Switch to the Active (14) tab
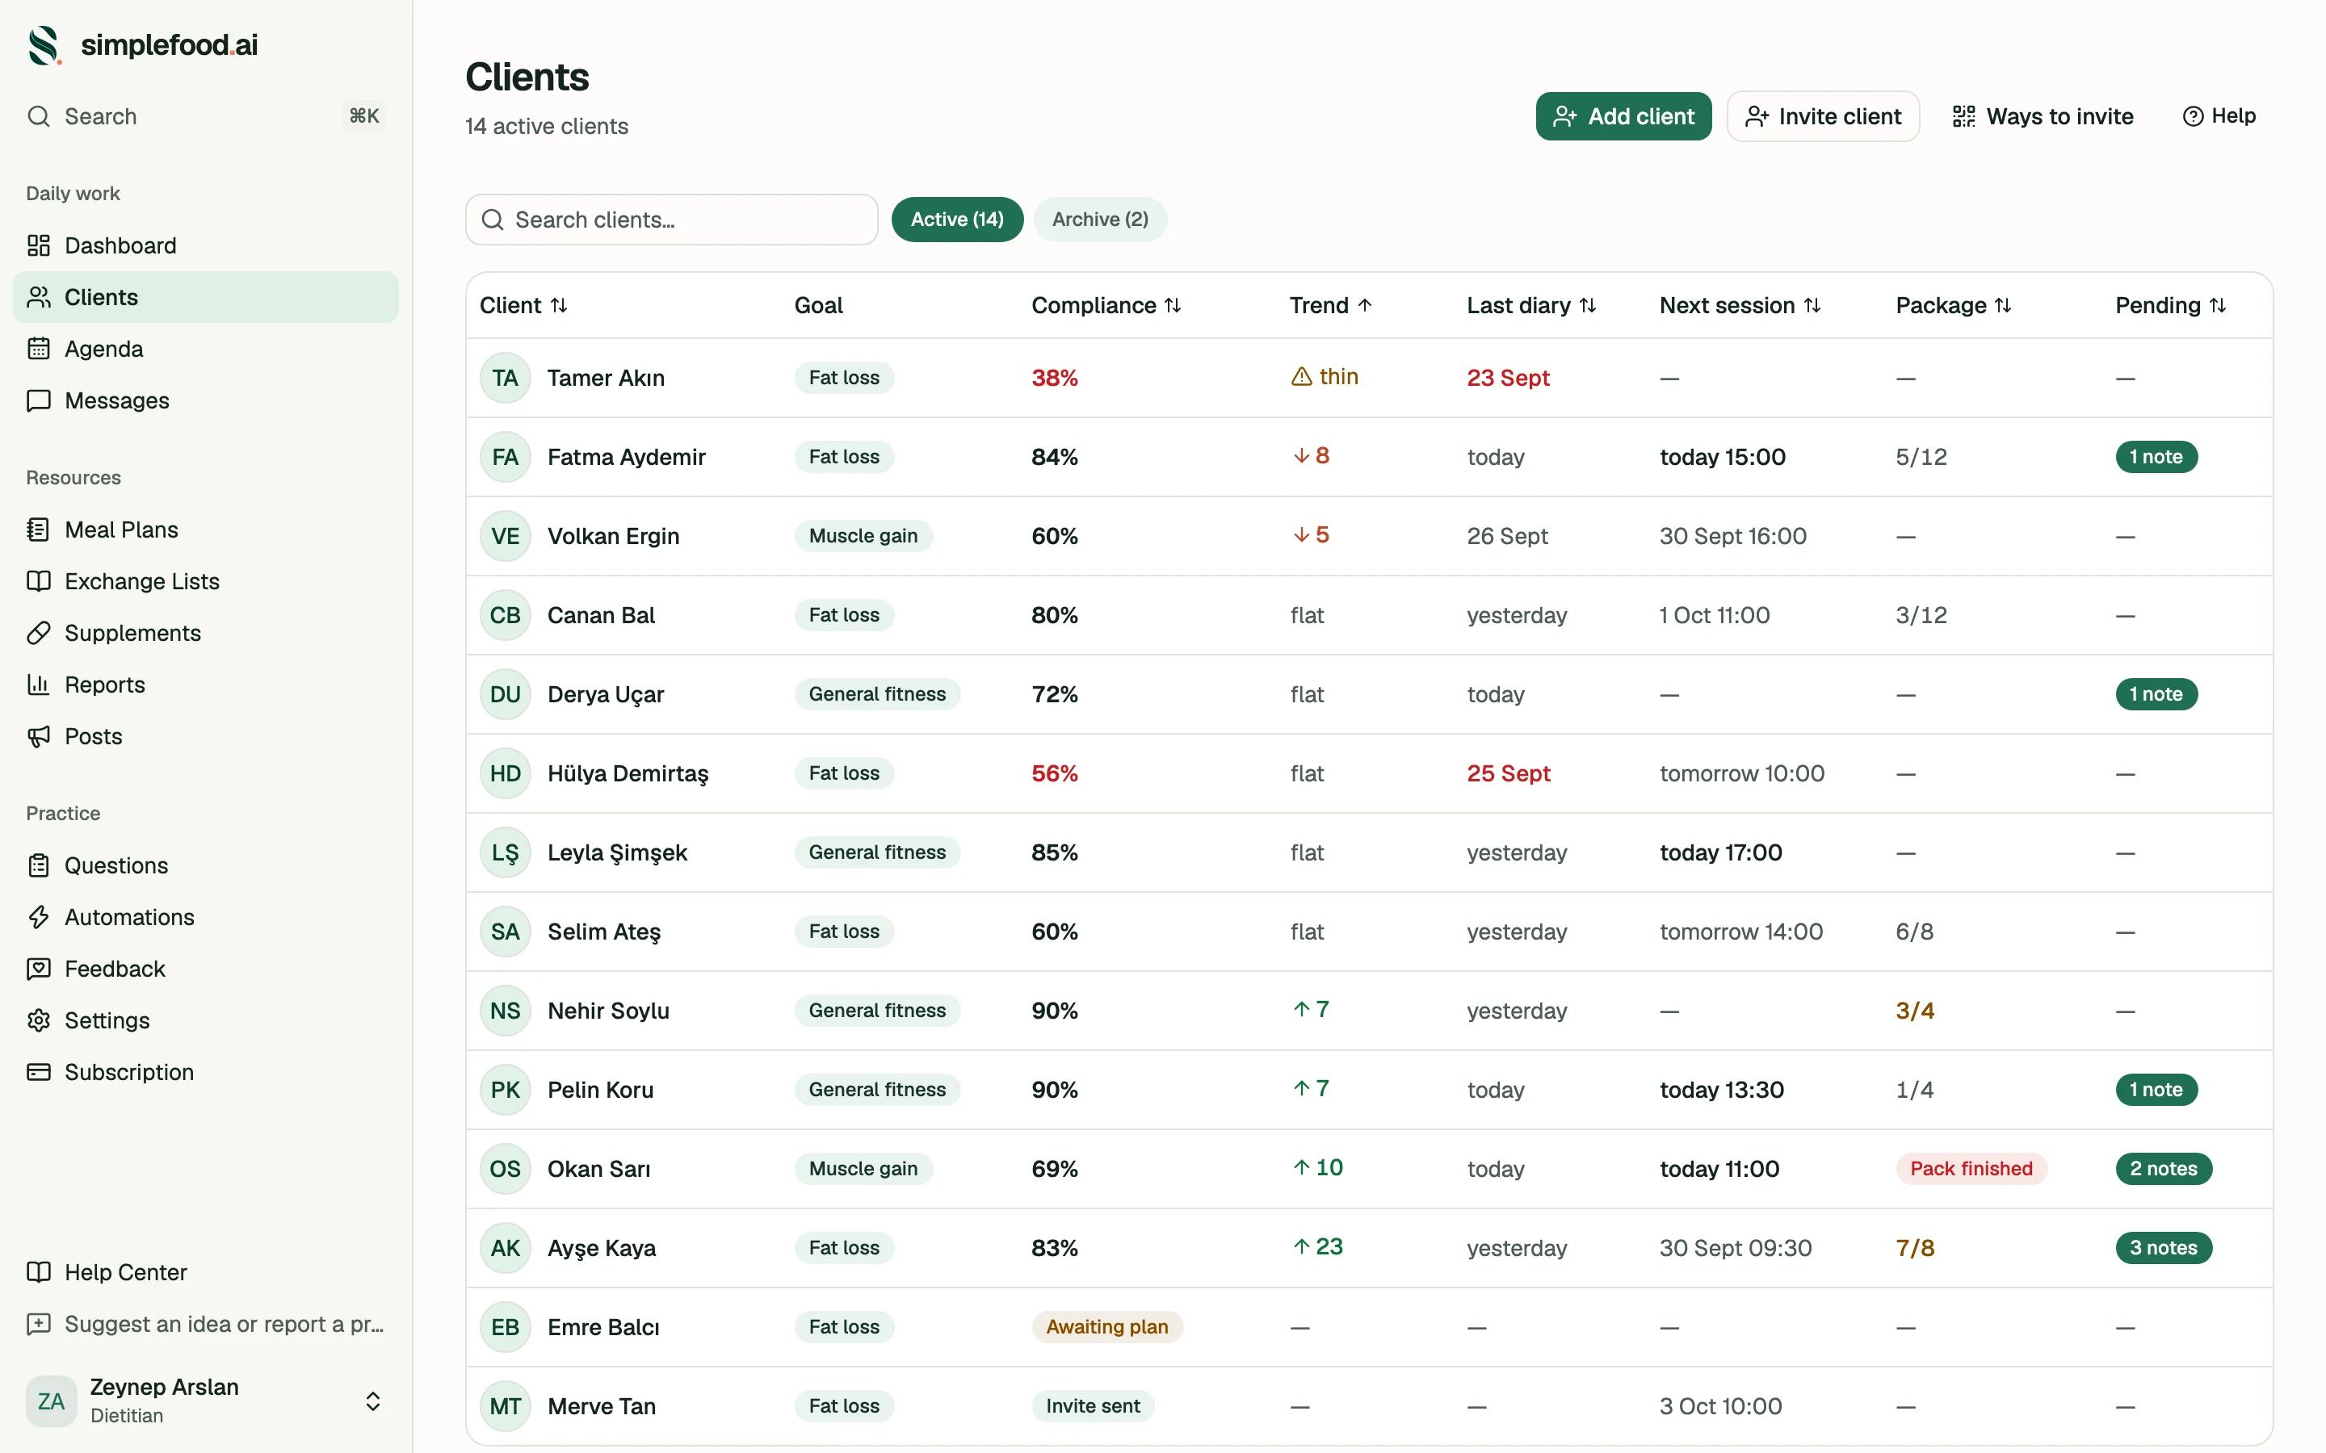 click(x=957, y=220)
